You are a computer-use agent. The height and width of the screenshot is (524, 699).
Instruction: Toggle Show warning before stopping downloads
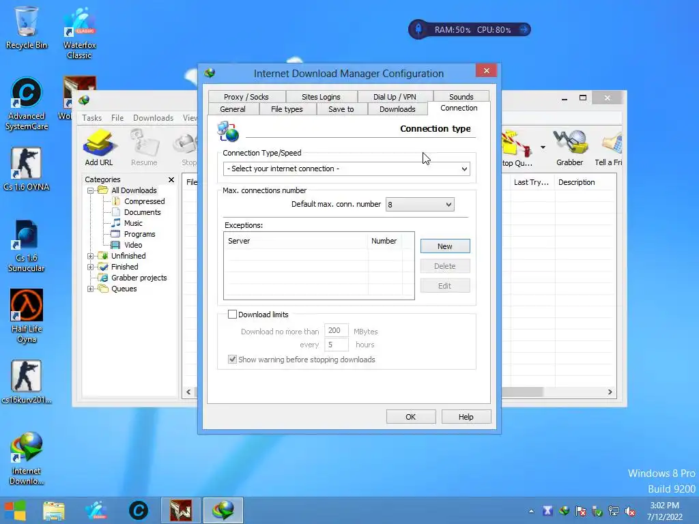click(232, 359)
